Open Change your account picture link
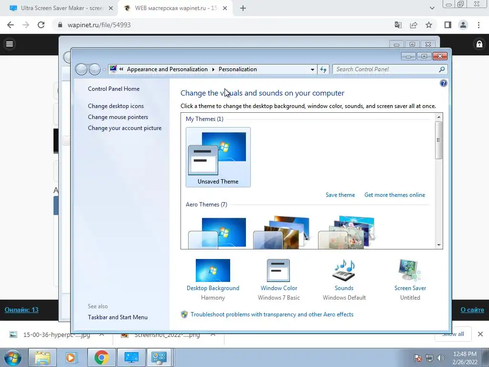Viewport: 489px width, 367px height. point(125,128)
